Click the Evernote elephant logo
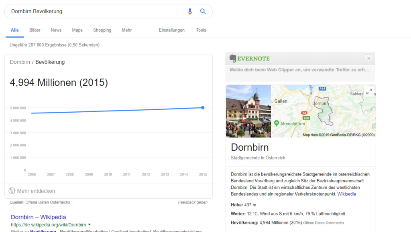The image size is (411, 232). click(x=233, y=59)
